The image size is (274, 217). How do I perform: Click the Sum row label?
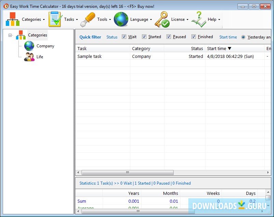tap(82, 201)
